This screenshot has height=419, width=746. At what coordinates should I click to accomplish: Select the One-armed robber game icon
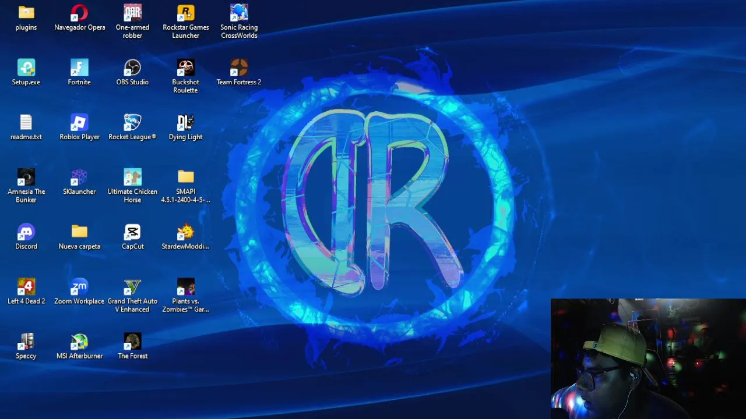click(132, 13)
